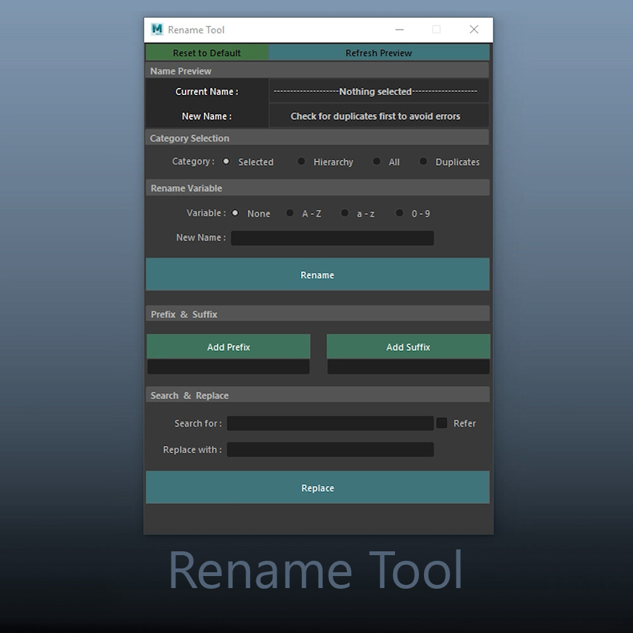Collapse the "Prefix & Suffix" section

[x=317, y=313]
